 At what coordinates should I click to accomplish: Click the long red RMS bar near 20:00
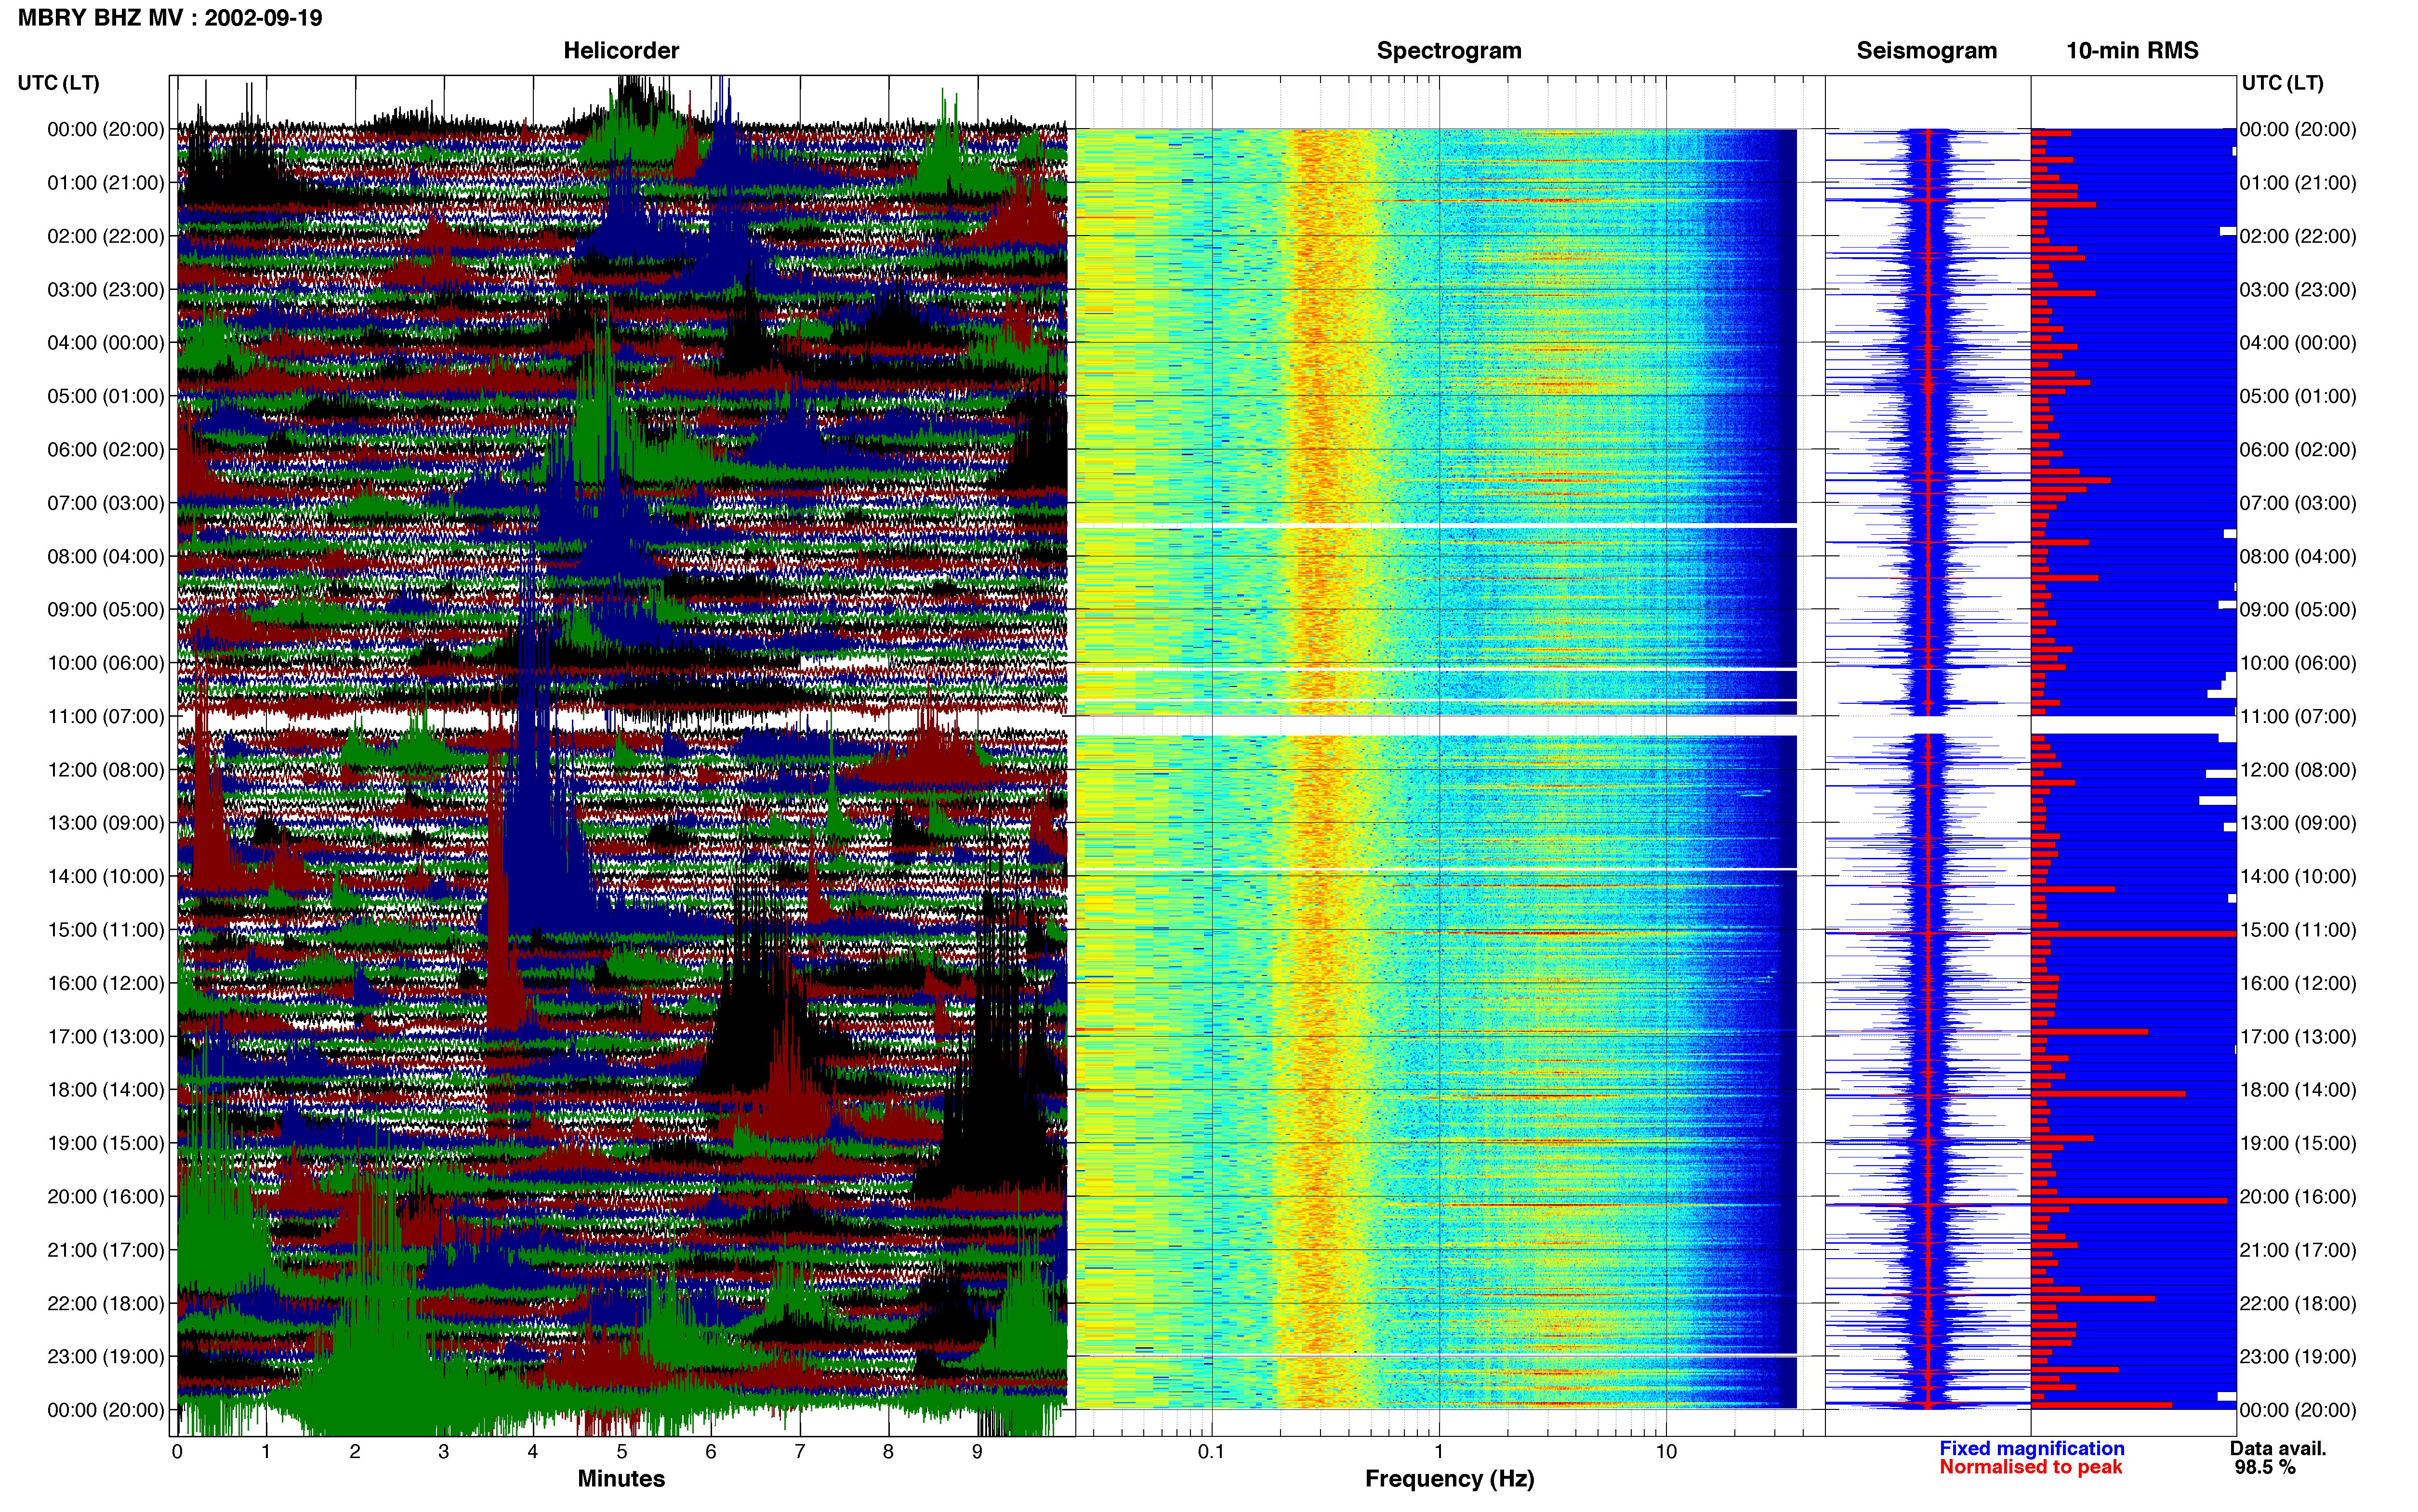coord(2129,1200)
